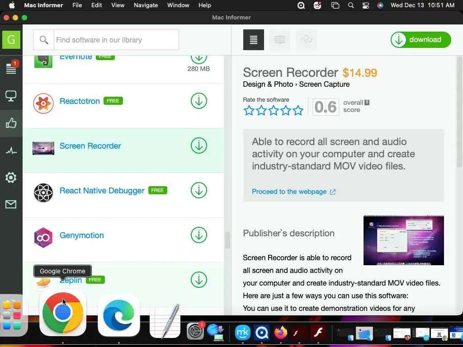Launch Microsoft Edge from the Dock
The width and height of the screenshot is (463, 347).
[x=119, y=315]
